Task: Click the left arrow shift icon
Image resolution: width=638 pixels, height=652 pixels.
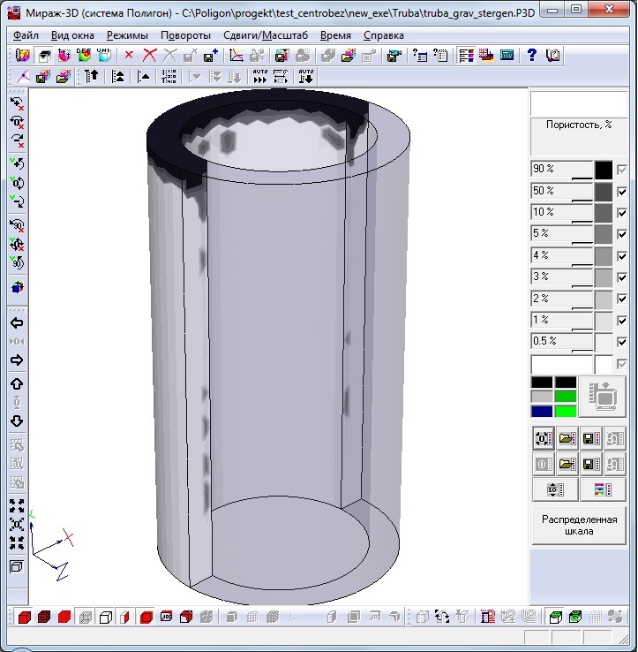Action: 16,323
